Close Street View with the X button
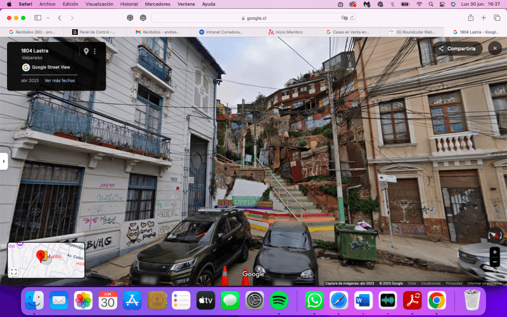Screen dimensions: 507x317 [495, 48]
